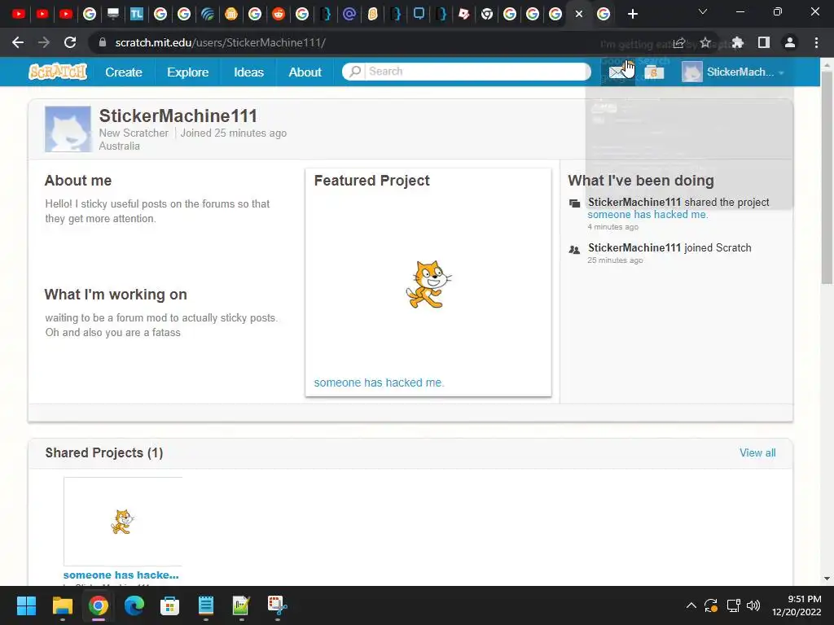
Task: Close the active Scratch tab
Action: coord(579,14)
